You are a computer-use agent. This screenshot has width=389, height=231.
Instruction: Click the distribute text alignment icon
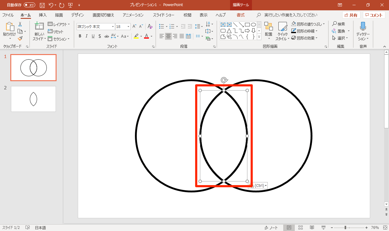[188, 36]
